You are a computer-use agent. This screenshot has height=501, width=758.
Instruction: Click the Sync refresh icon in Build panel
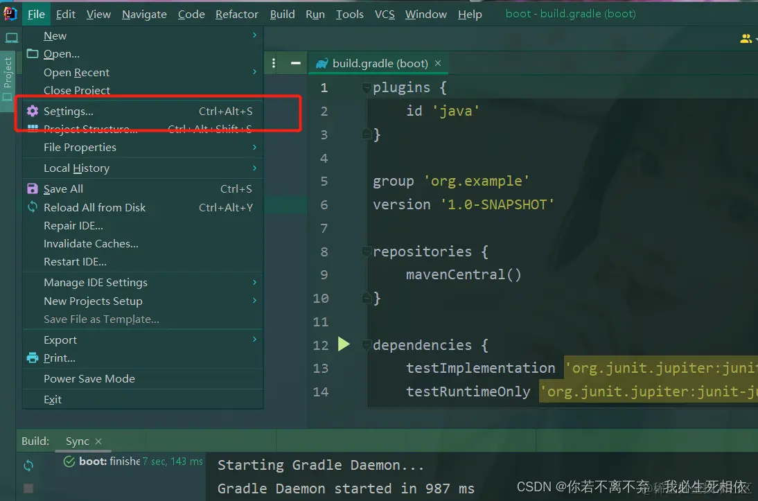(x=28, y=465)
